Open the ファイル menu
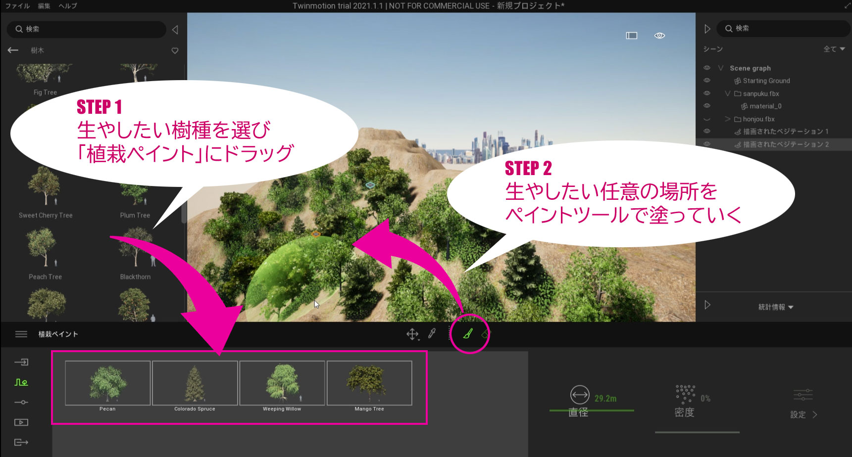 [x=17, y=6]
